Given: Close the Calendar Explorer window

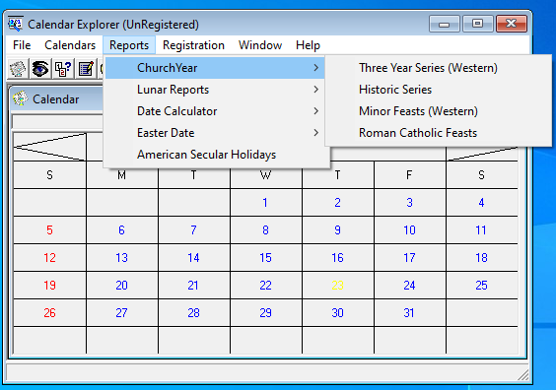Looking at the screenshot, I should 512,24.
